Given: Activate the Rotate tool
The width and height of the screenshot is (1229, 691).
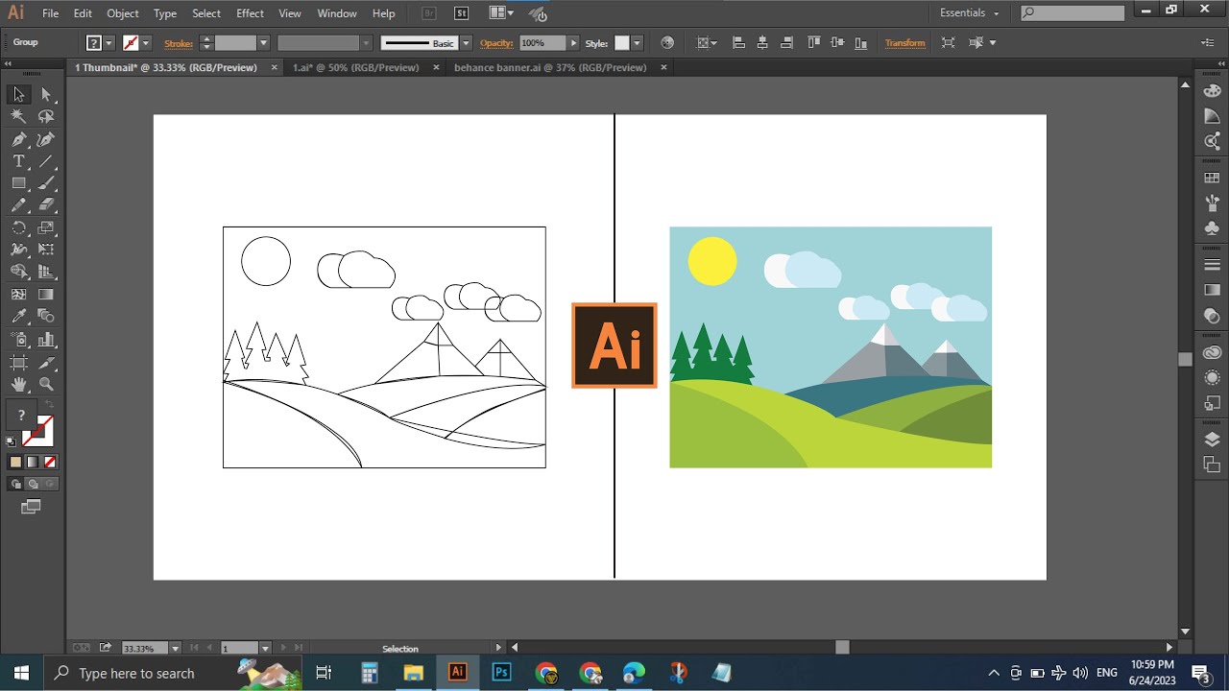Looking at the screenshot, I should pyautogui.click(x=18, y=227).
